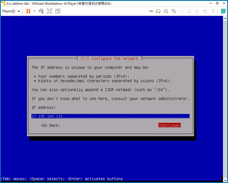Screen dimensions: 228x183
Task: Click the greyed-out Bluetooth device icon
Action: click(x=197, y=11)
